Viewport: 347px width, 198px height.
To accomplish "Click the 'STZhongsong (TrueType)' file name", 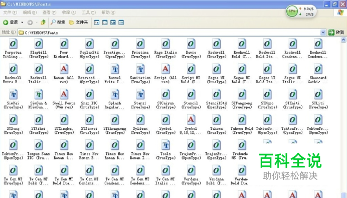I will click(115, 130).
